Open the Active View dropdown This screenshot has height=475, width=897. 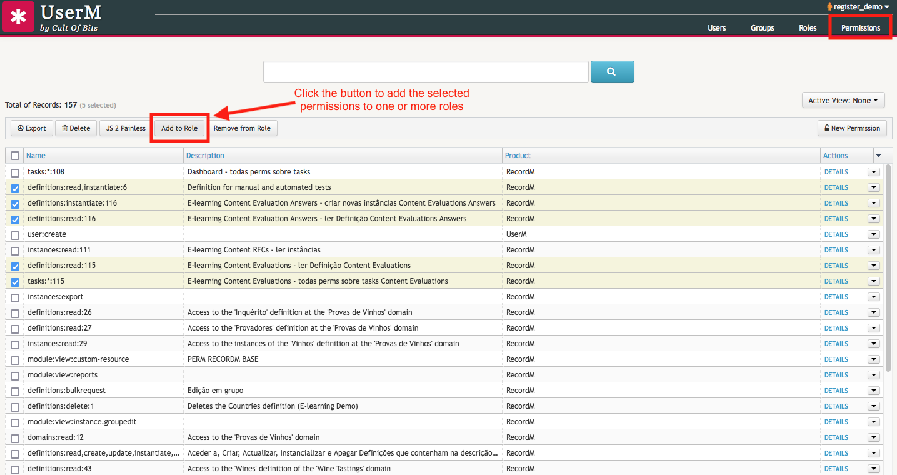click(x=843, y=100)
